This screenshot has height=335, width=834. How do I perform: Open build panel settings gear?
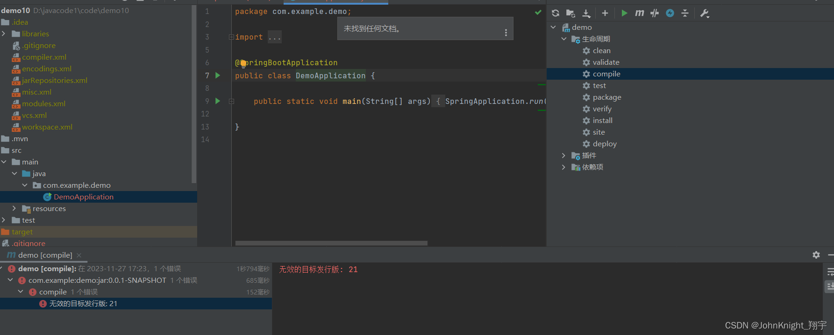816,255
